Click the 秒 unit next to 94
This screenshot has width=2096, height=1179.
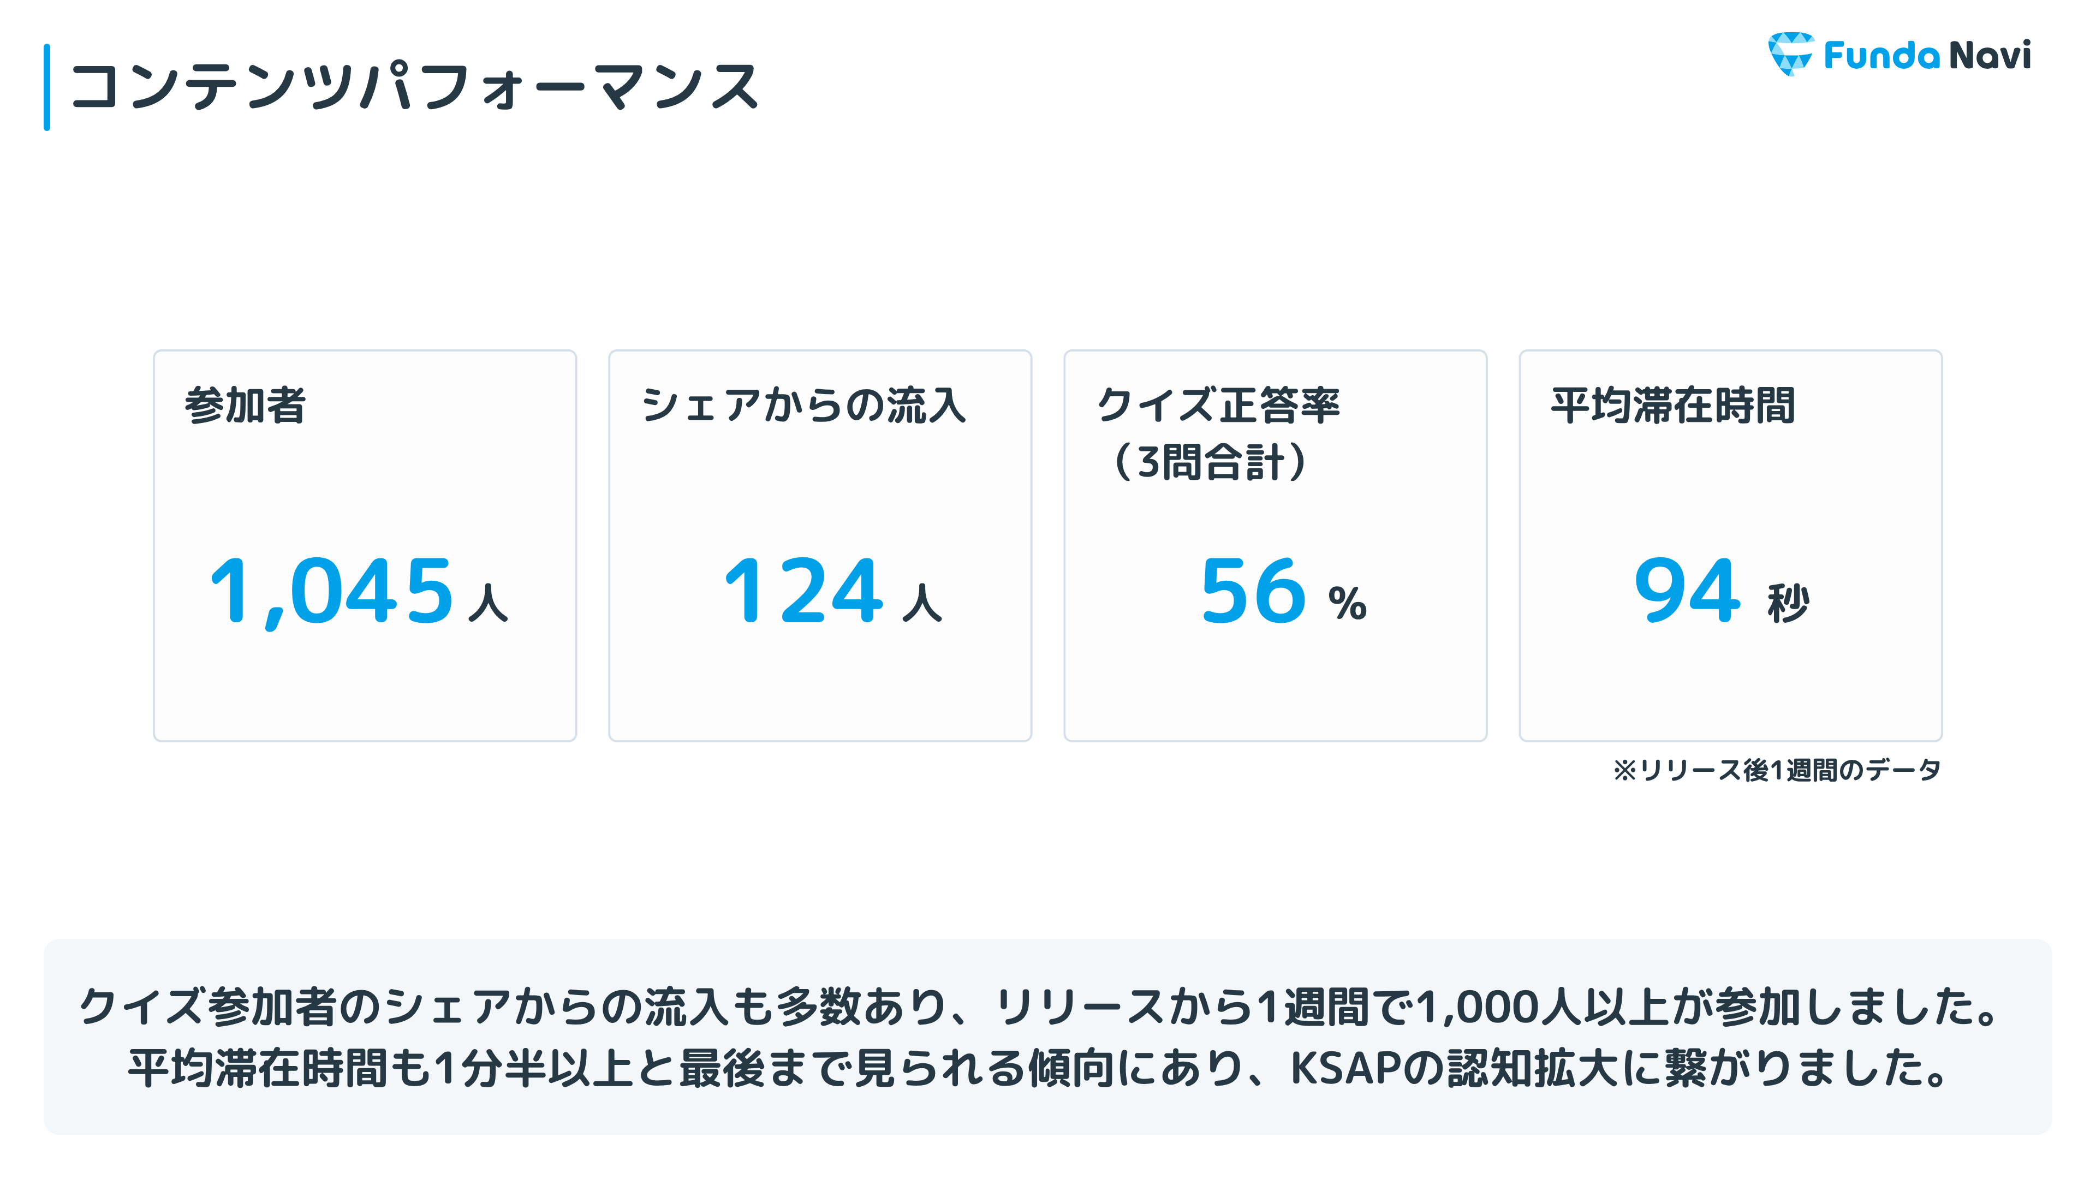(x=1788, y=603)
